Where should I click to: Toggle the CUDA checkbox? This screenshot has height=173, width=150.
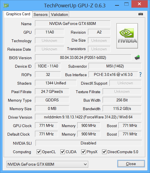(63, 152)
